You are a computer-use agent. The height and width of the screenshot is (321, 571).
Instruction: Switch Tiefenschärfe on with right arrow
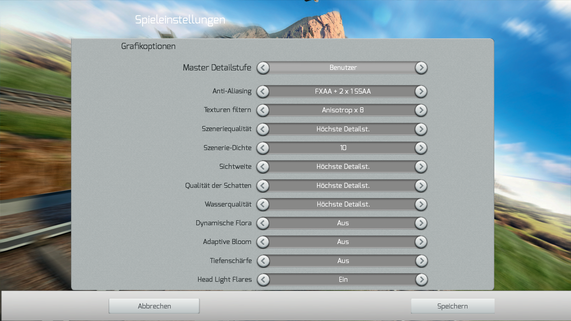point(421,261)
